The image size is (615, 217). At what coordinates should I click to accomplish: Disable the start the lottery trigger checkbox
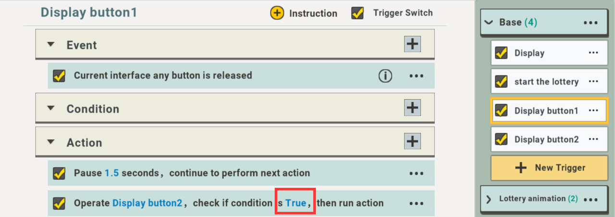(502, 82)
